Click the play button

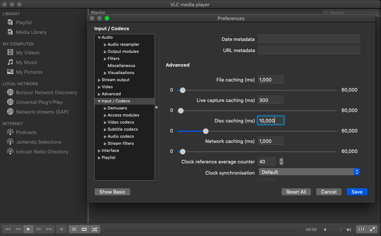pos(28,229)
